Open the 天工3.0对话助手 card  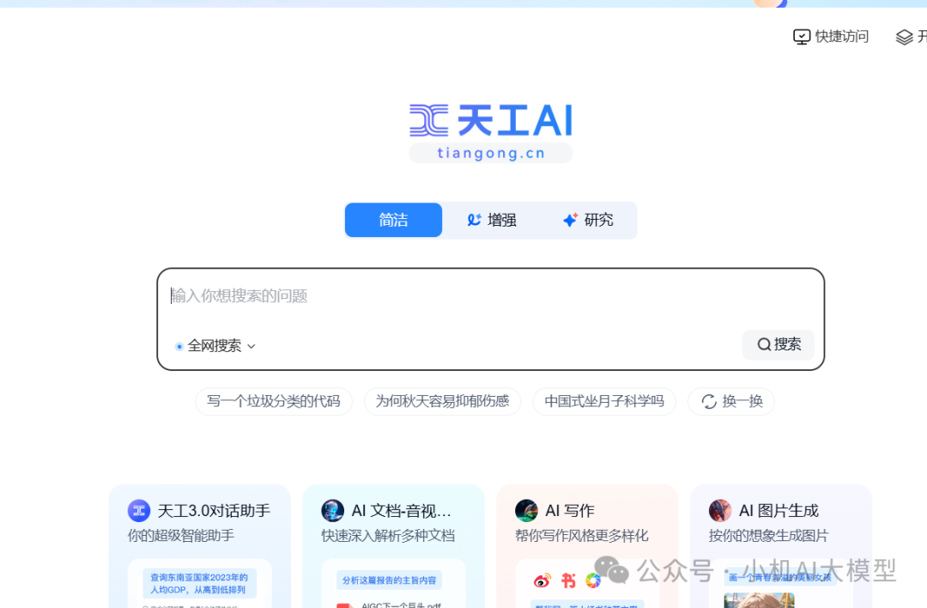tap(200, 546)
